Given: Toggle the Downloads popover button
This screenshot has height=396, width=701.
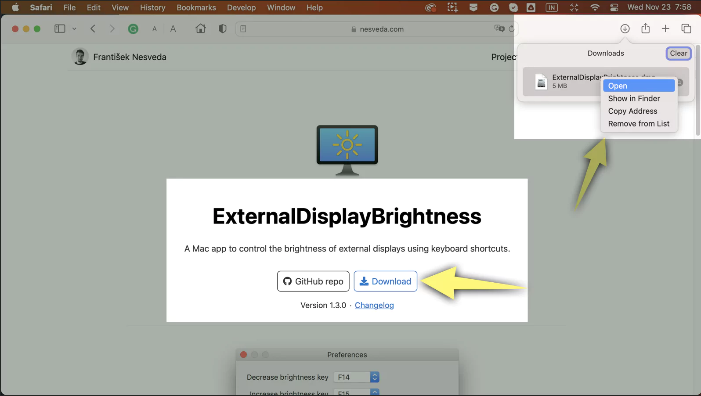Looking at the screenshot, I should tap(625, 29).
